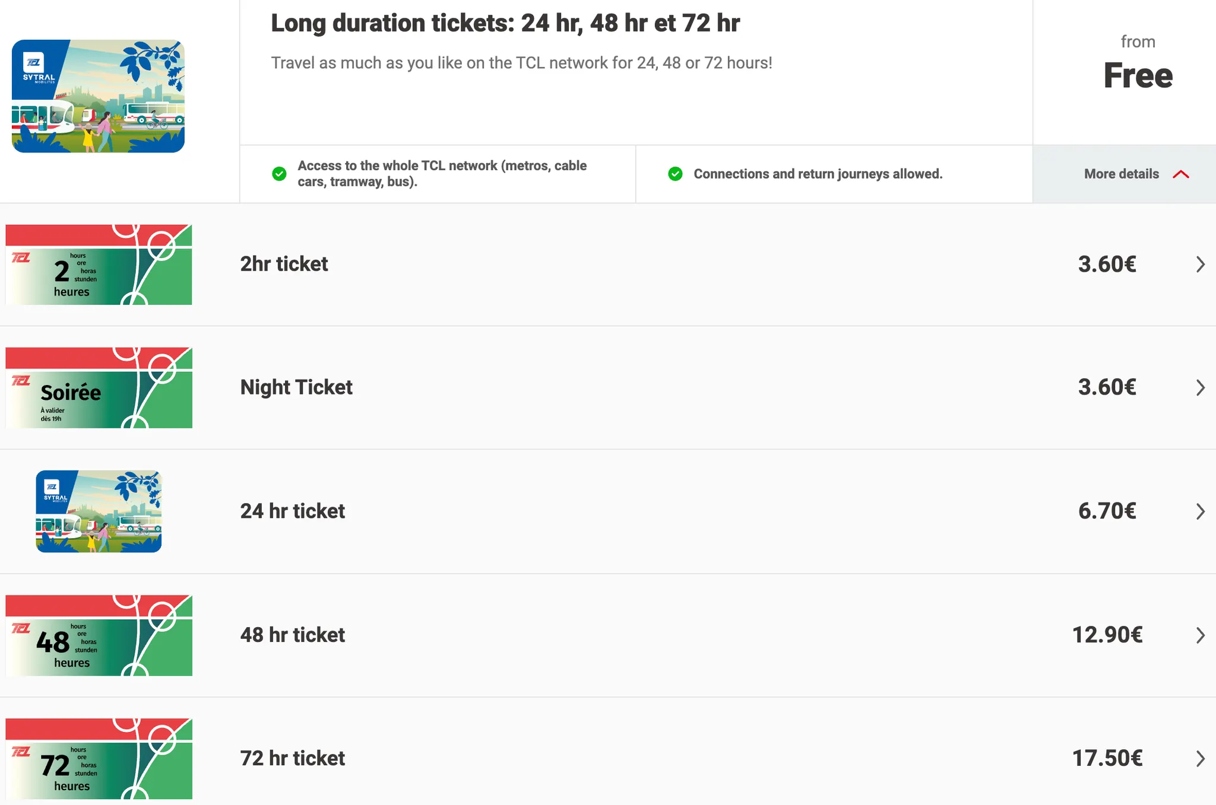Click the 48 hr ticket chevron arrow
This screenshot has width=1216, height=805.
[x=1200, y=635]
